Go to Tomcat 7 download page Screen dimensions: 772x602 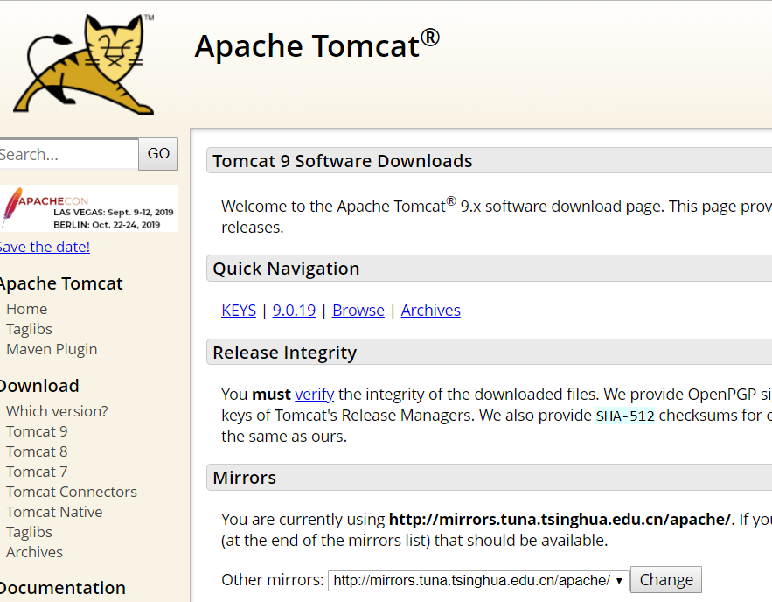[x=37, y=472]
